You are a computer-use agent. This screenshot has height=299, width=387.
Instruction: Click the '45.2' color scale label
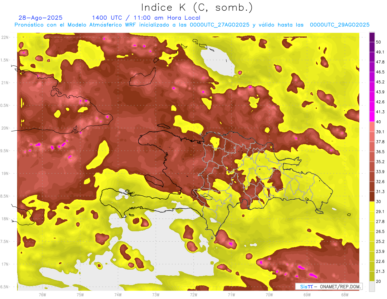coord(380,82)
